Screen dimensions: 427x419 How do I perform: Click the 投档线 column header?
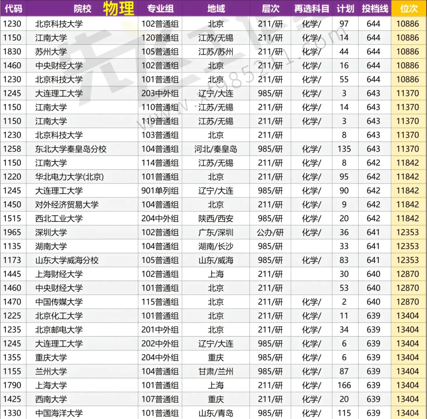374,8
